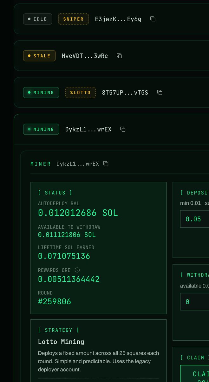Click the Lotto Mining strategy title

pyautogui.click(x=61, y=342)
